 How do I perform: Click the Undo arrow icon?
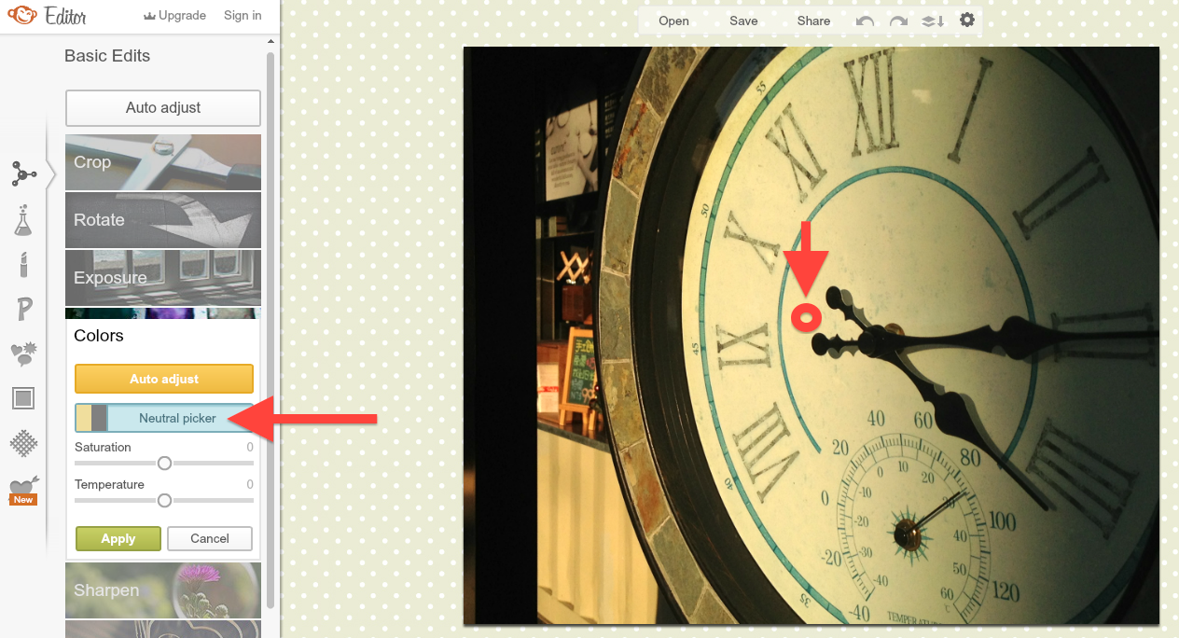865,21
